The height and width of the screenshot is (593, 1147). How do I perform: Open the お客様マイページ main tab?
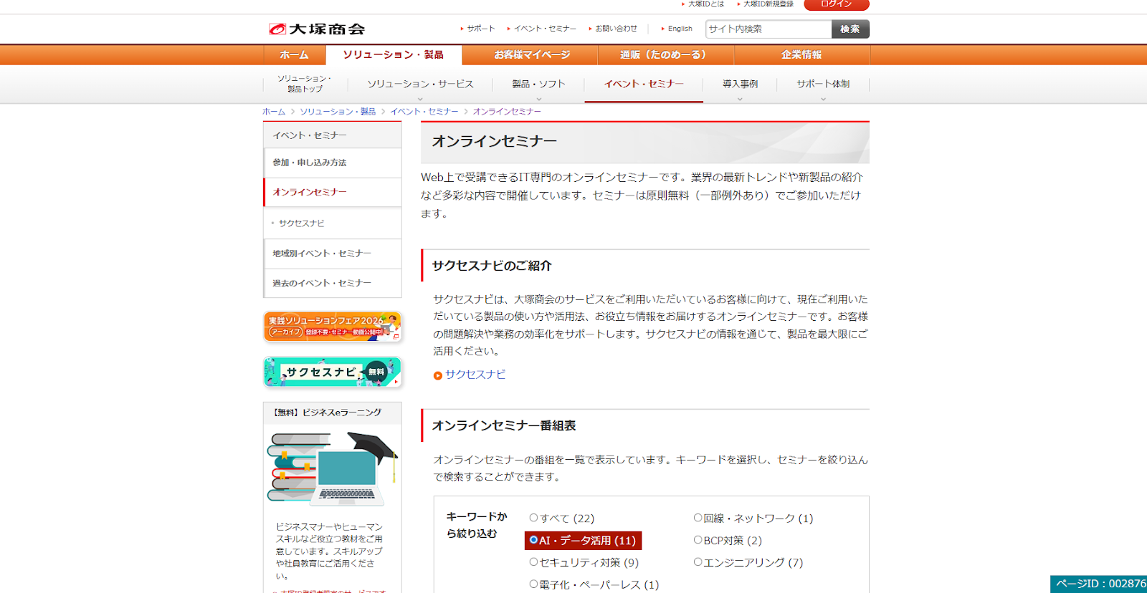[532, 55]
